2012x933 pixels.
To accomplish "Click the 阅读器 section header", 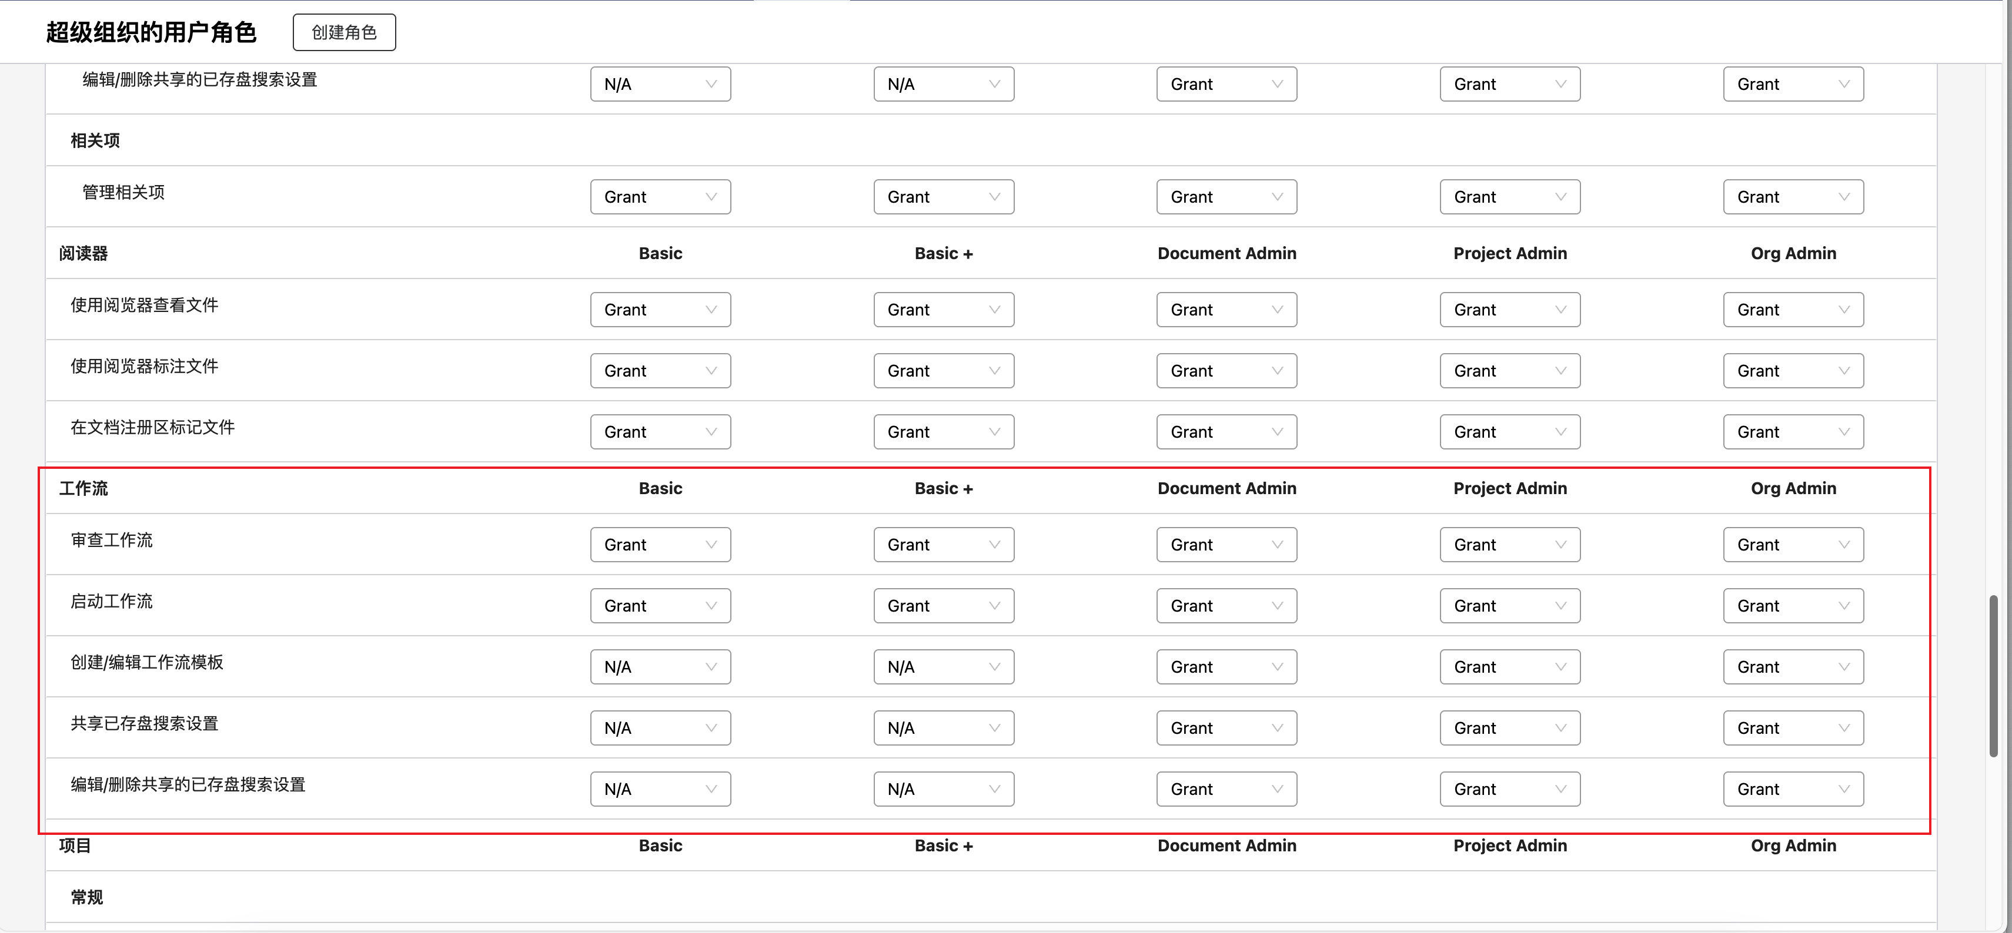I will point(83,253).
